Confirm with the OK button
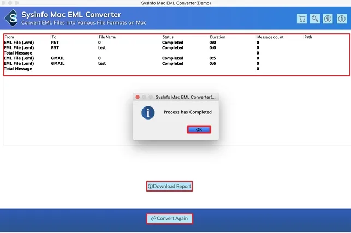The width and height of the screenshot is (351, 233). [199, 129]
